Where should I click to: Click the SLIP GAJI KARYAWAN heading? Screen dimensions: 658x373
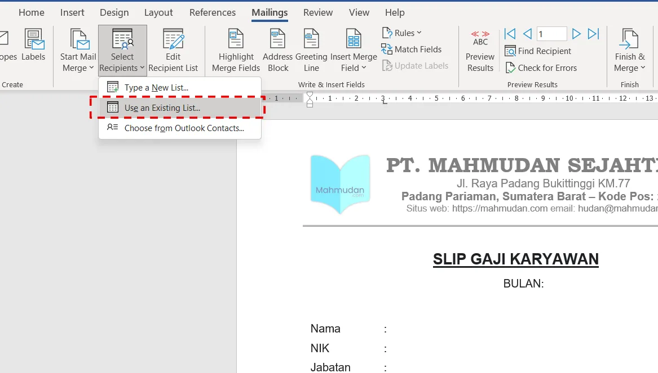pos(516,259)
